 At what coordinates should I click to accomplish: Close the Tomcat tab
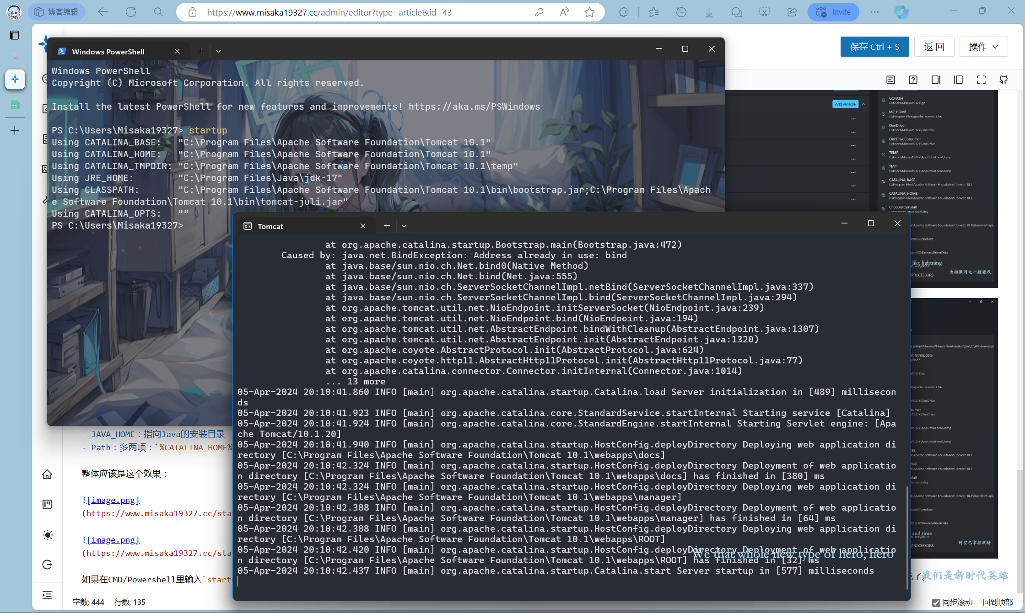(x=363, y=226)
